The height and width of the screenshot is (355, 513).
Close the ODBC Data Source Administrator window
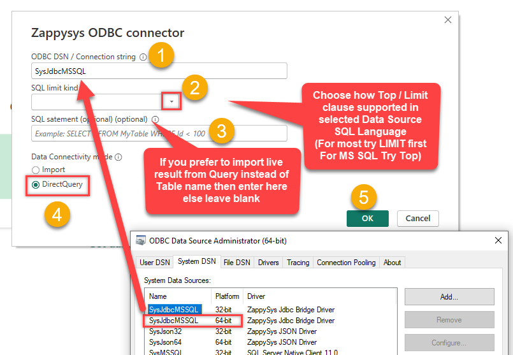click(x=498, y=240)
